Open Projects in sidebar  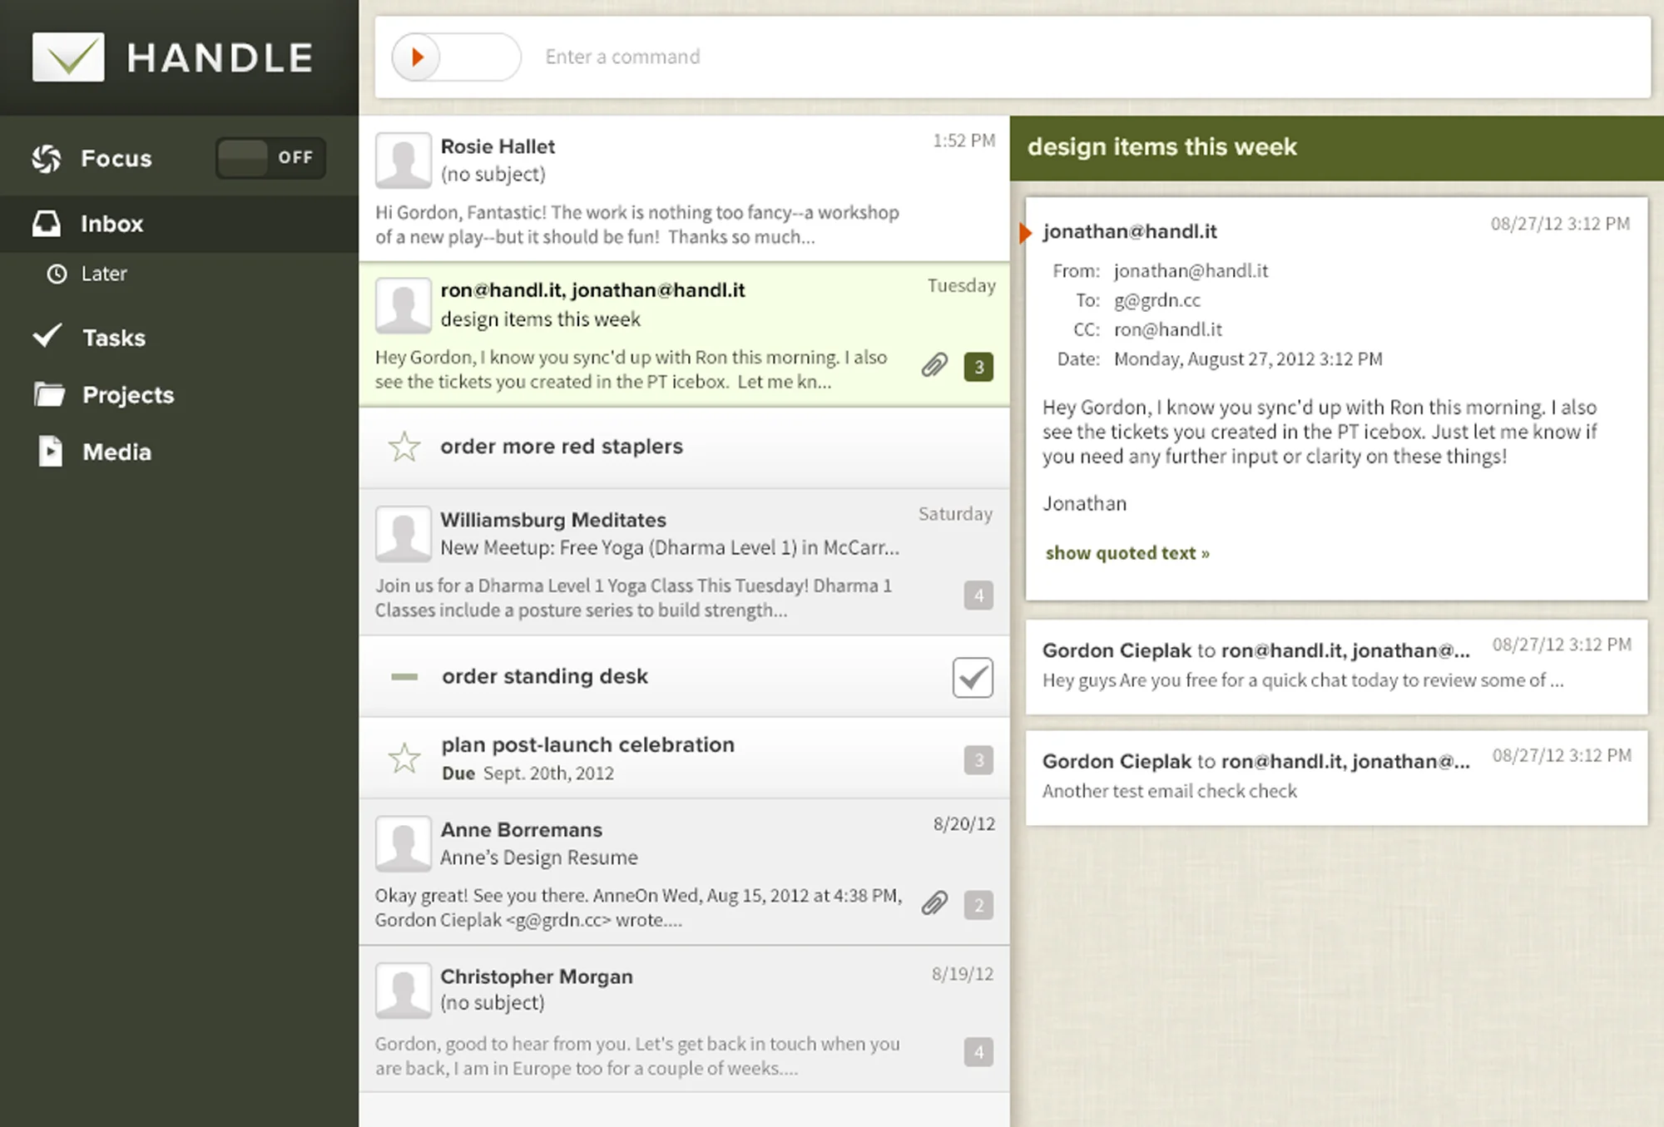pos(128,395)
